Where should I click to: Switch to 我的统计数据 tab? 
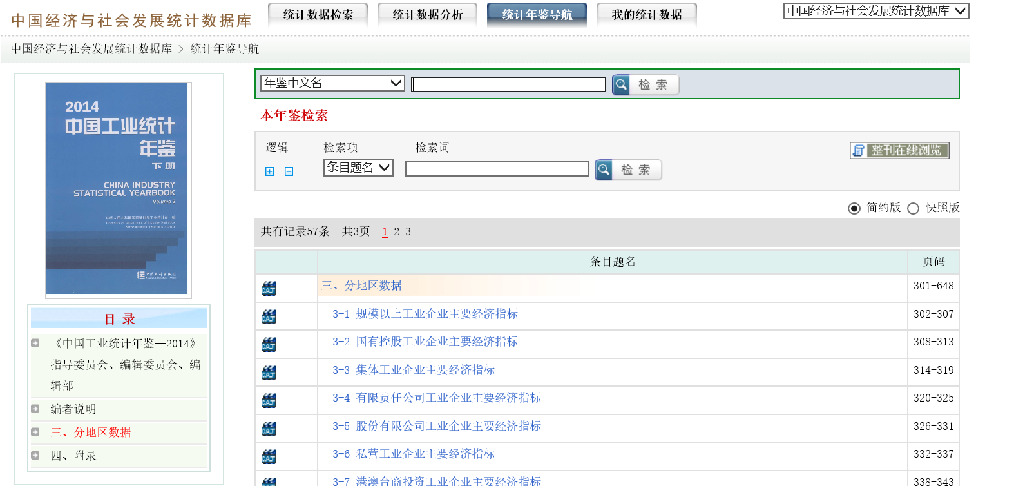[x=647, y=15]
